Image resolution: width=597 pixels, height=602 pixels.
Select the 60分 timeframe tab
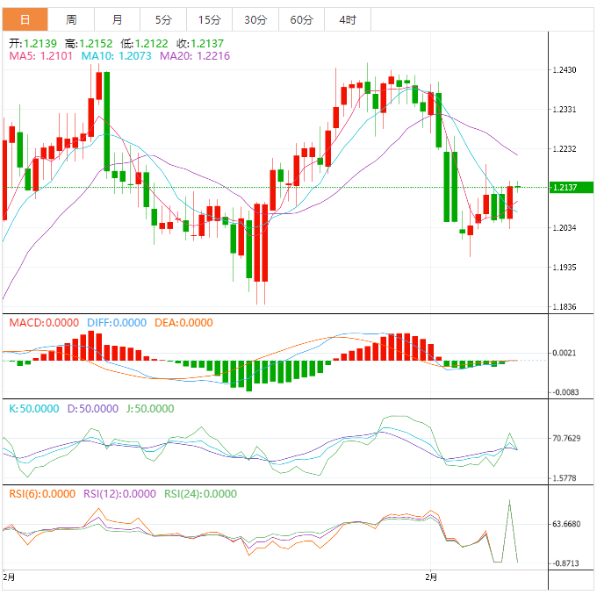pyautogui.click(x=301, y=19)
